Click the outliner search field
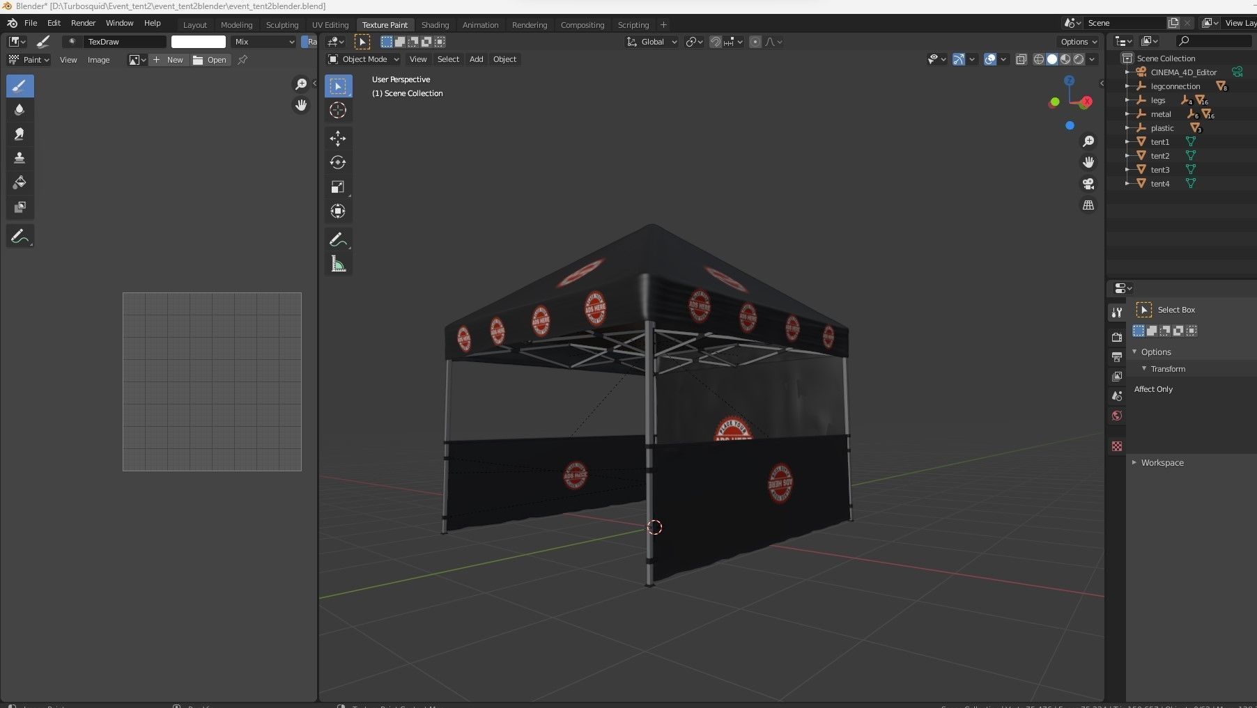Screen dimensions: 1257x708 (x=1214, y=41)
